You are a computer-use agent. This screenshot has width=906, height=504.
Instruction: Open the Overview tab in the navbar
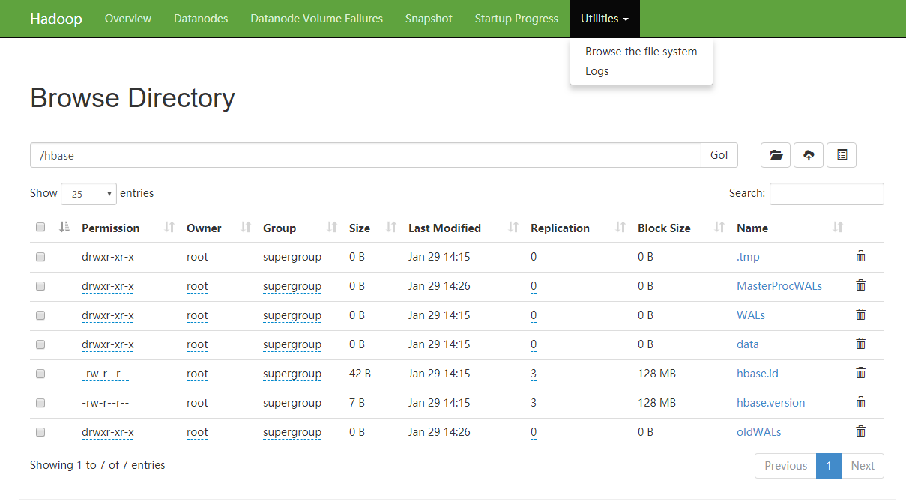[128, 19]
